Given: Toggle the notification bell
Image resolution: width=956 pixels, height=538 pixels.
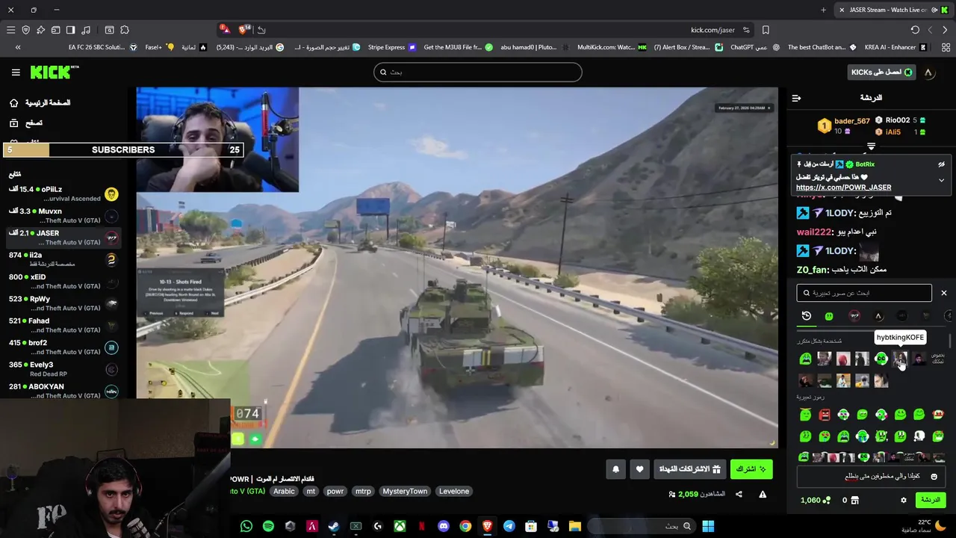Looking at the screenshot, I should click(x=615, y=469).
